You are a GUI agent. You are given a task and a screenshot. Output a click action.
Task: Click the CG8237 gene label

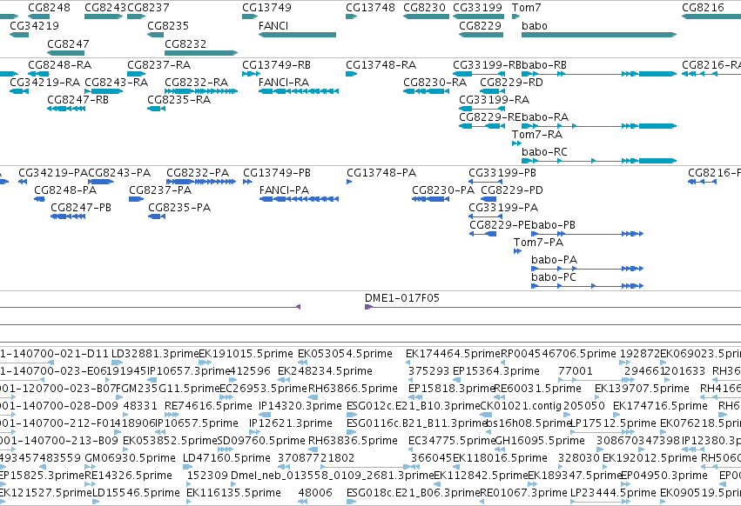pos(148,8)
